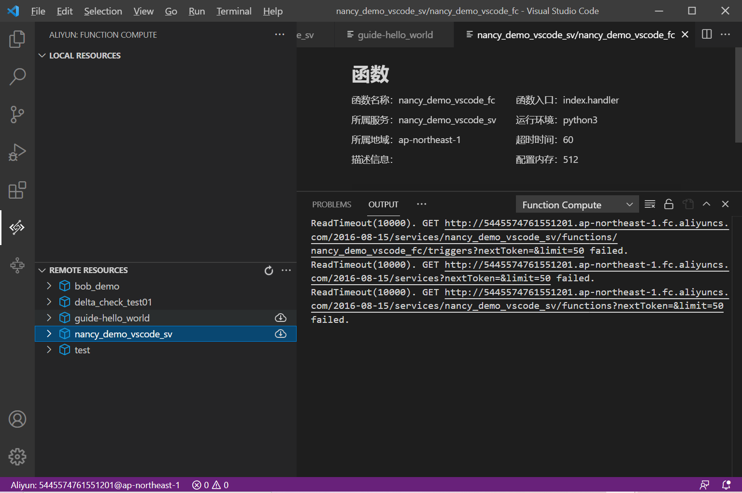Open the Manage gear icon
742x493 pixels.
click(x=17, y=457)
